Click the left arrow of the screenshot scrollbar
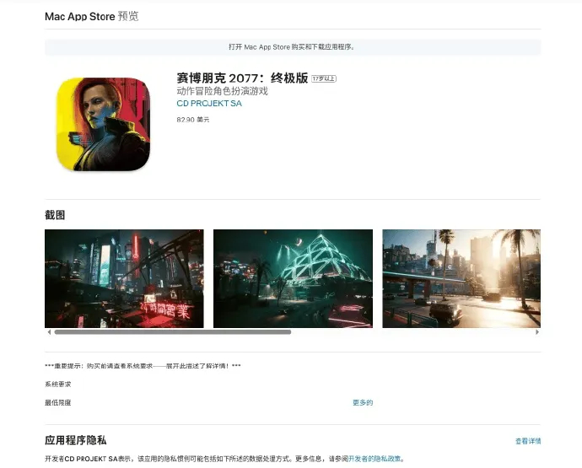 click(49, 332)
